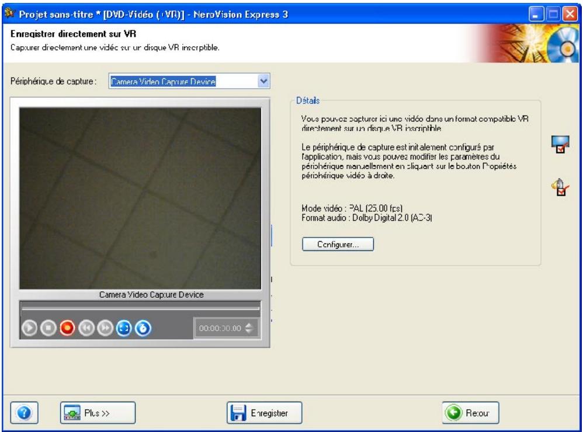
Task: Open the capture device dropdown
Action: tap(263, 81)
